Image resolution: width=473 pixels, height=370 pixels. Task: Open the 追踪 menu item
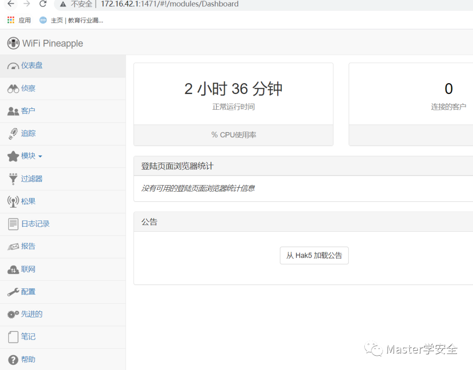(63, 134)
